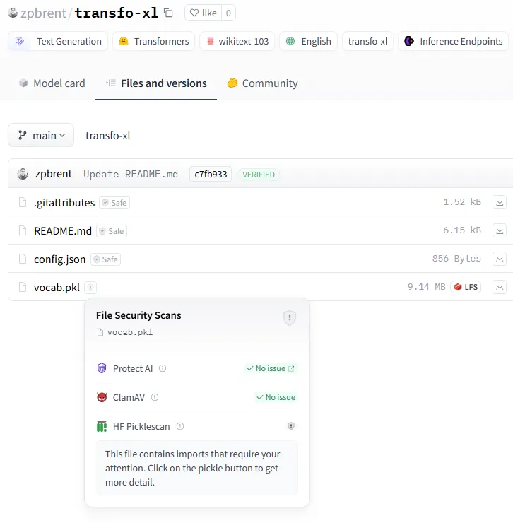
Task: Open the wikitext-103 dataset tag
Action: 237,42
